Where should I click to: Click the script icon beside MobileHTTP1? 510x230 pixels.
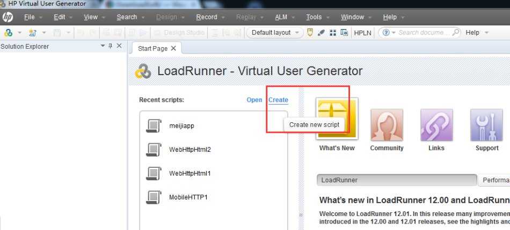coord(154,197)
